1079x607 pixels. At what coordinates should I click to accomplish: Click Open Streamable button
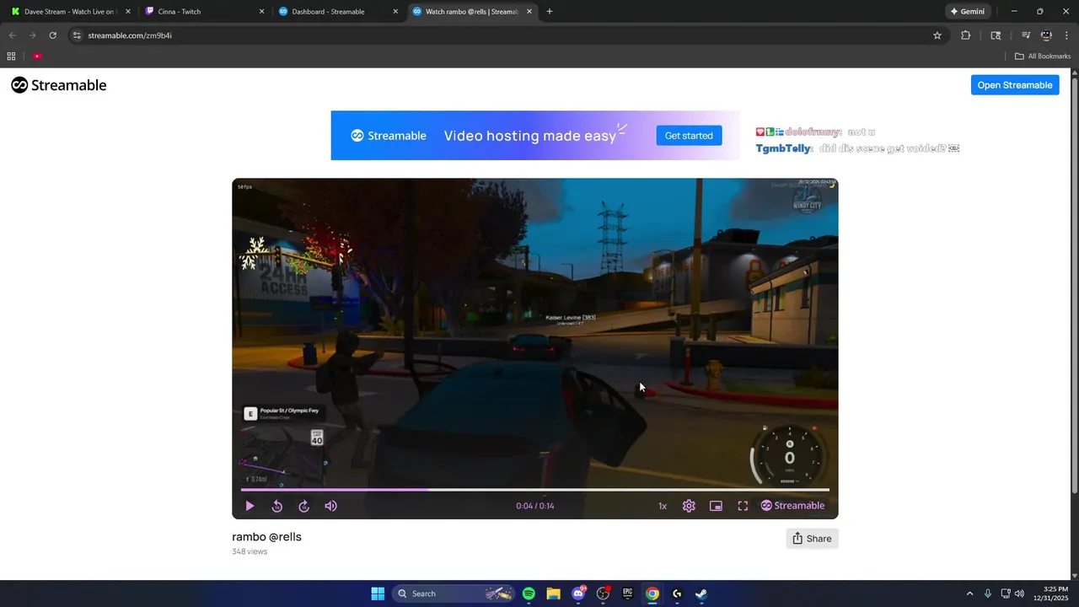[1015, 85]
